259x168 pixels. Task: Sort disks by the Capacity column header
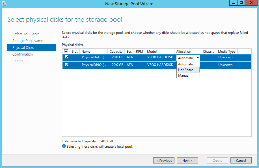pyautogui.click(x=116, y=51)
